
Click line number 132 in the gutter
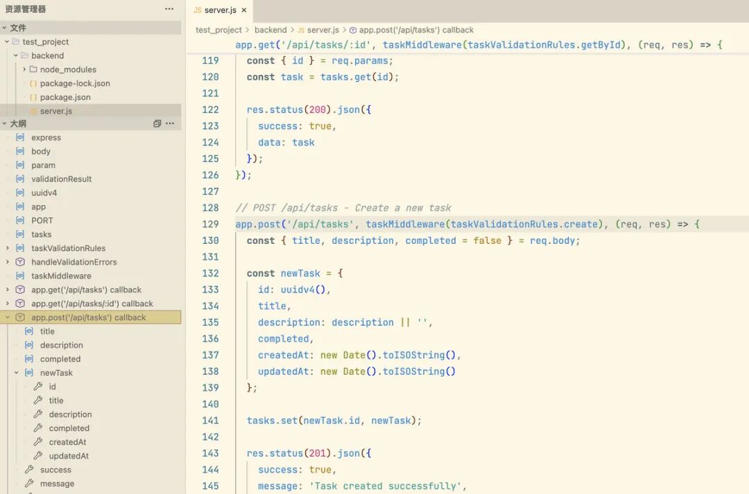click(x=210, y=273)
